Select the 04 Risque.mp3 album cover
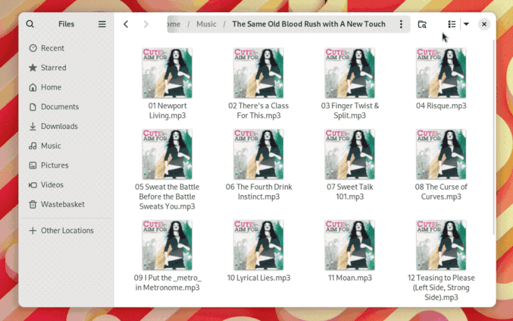Viewport: 513px width, 321px height. tap(441, 72)
